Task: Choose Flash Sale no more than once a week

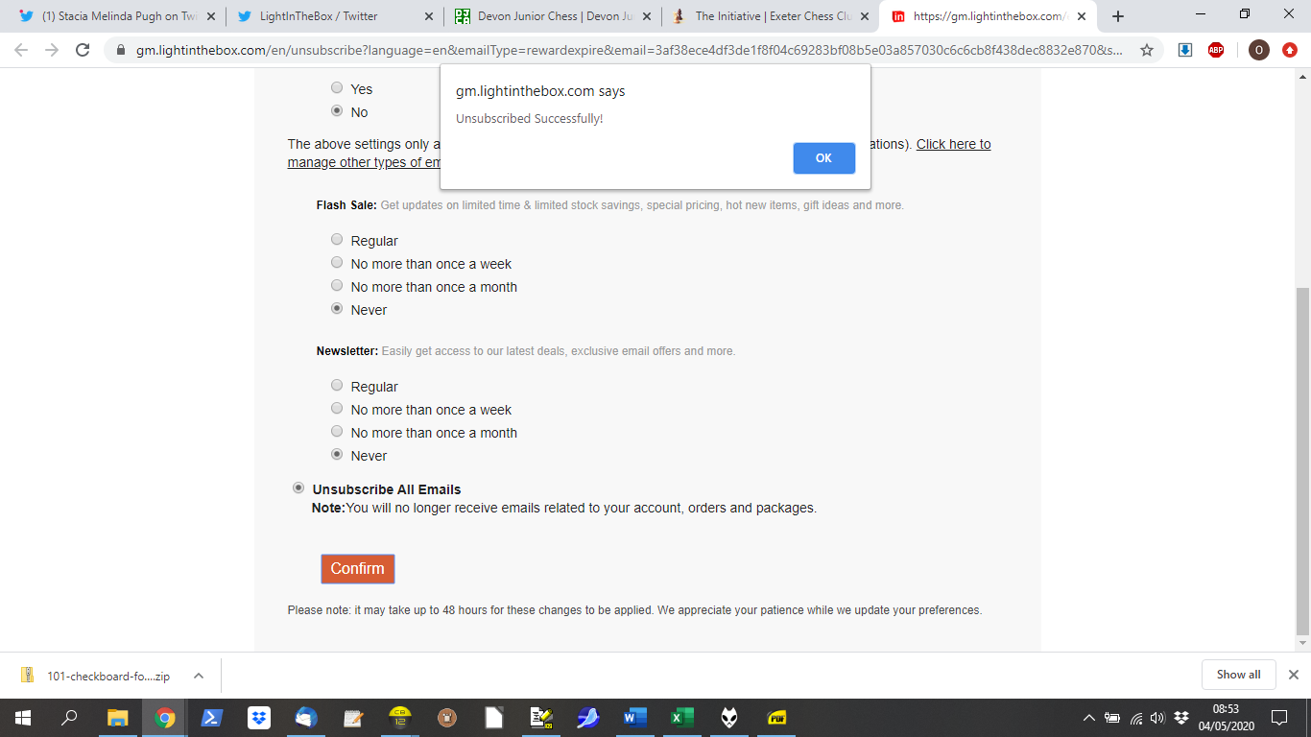Action: click(x=337, y=263)
